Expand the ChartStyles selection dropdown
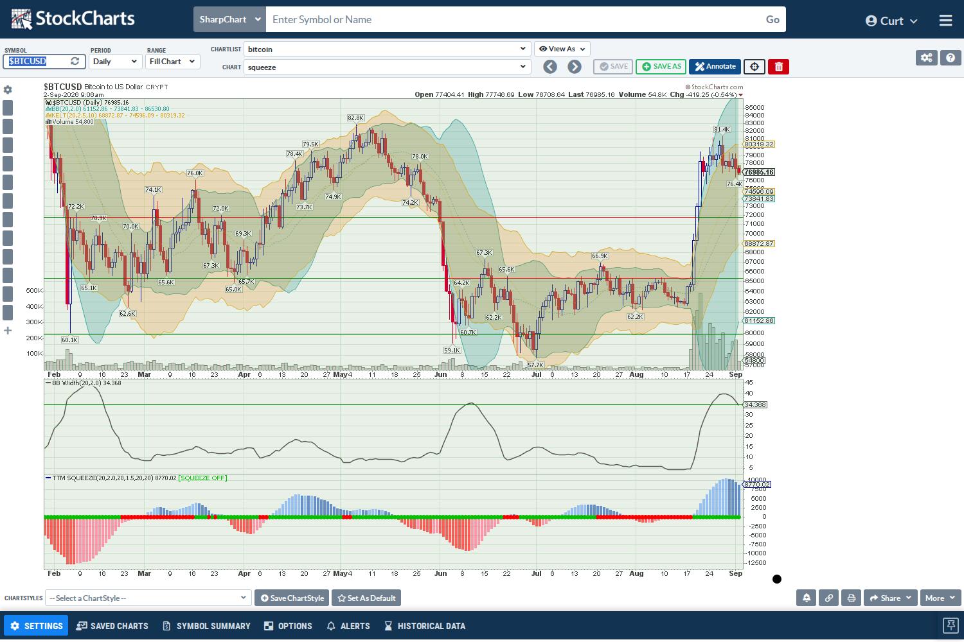 pyautogui.click(x=148, y=598)
